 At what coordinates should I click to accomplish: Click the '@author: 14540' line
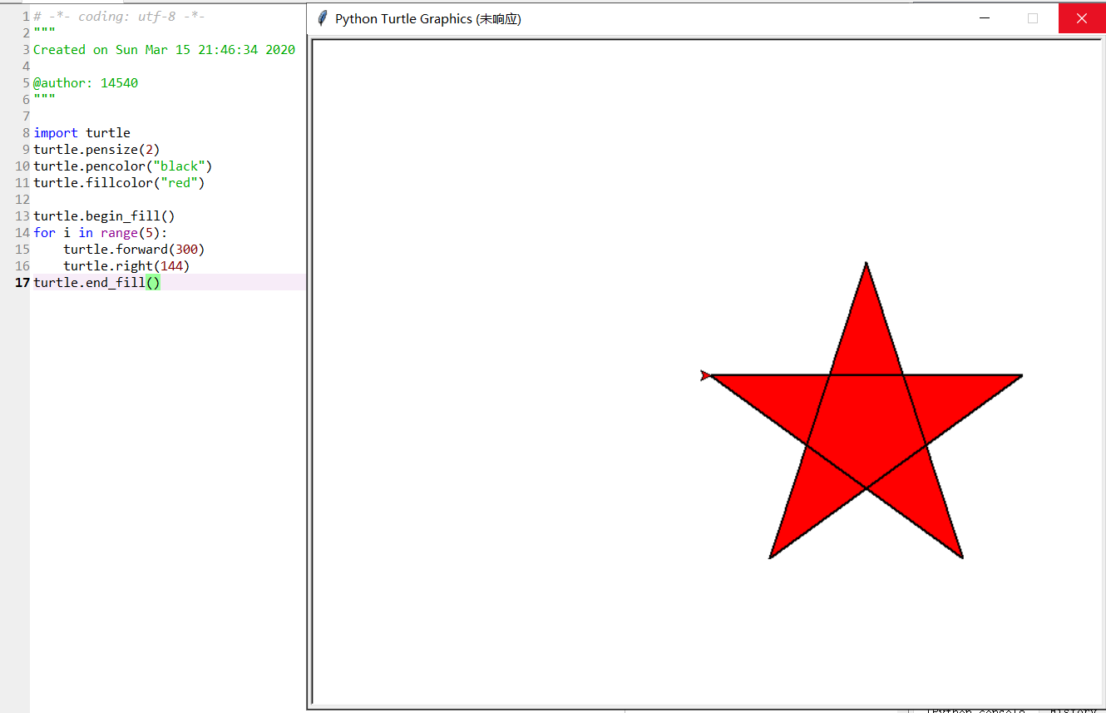[x=86, y=82]
